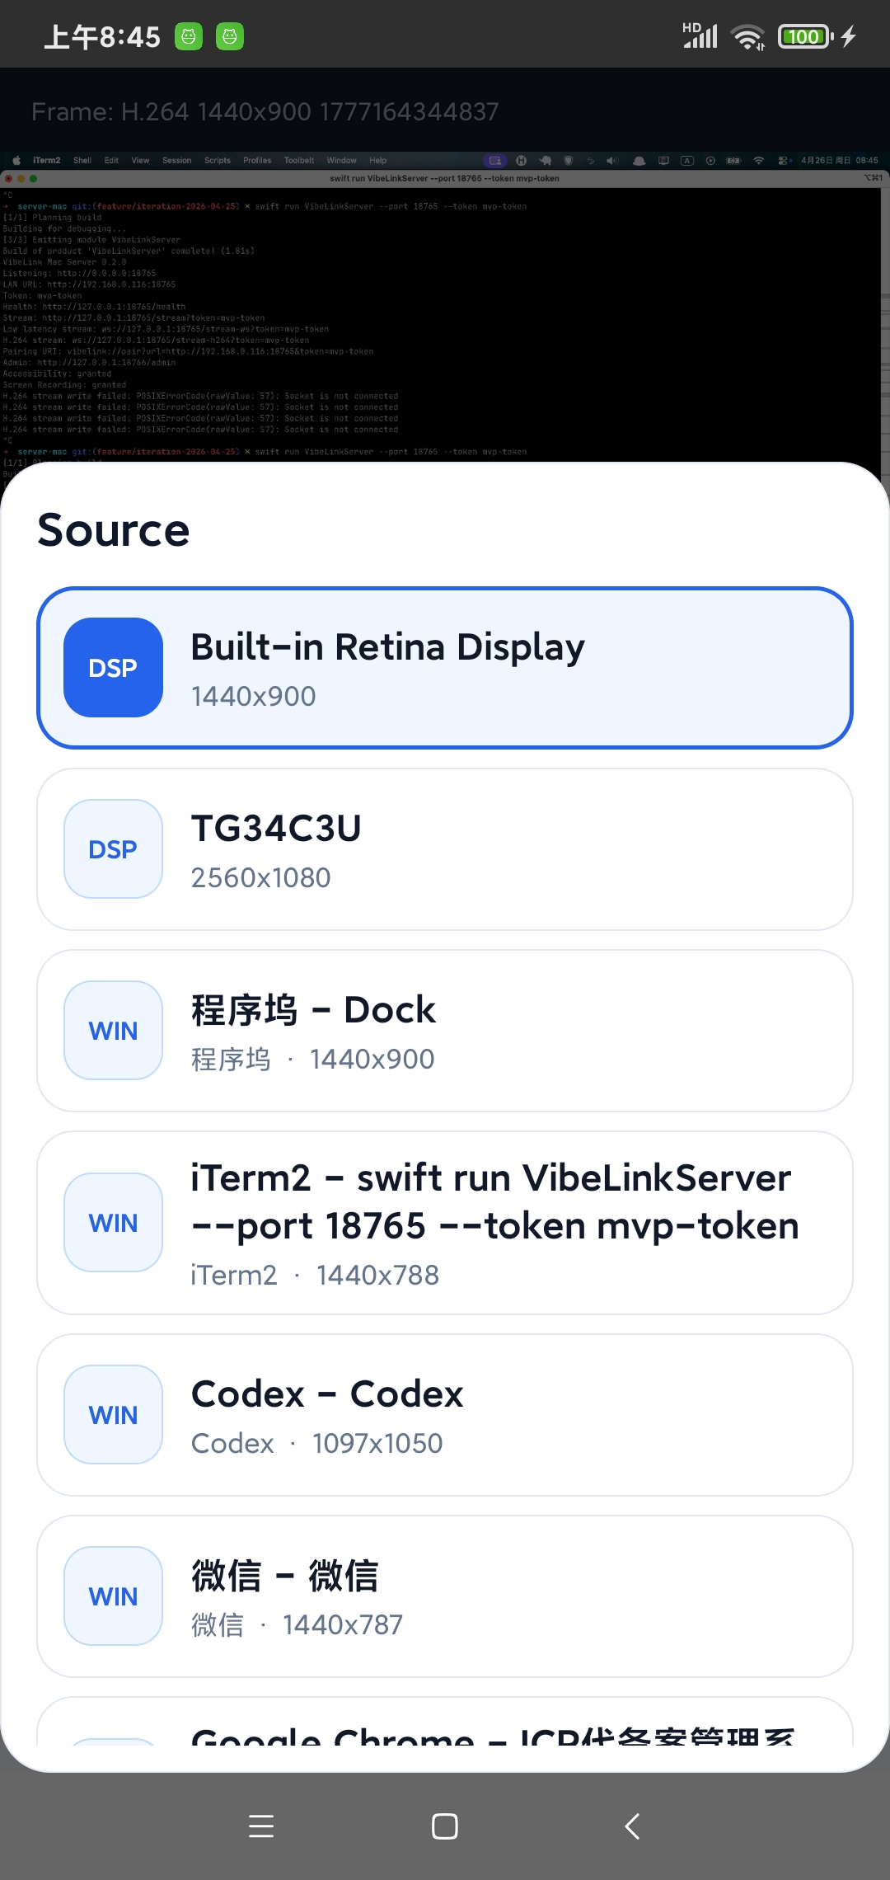Tap the second green app notification icon
Screen dimensions: 890x1880
(230, 36)
